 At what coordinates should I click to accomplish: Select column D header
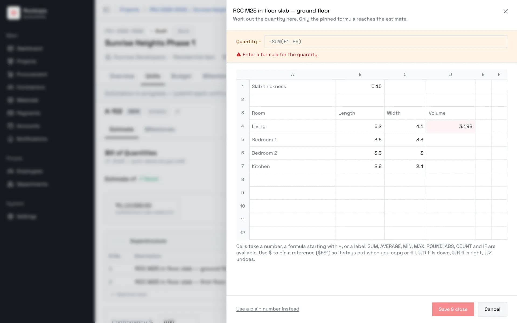pos(450,75)
